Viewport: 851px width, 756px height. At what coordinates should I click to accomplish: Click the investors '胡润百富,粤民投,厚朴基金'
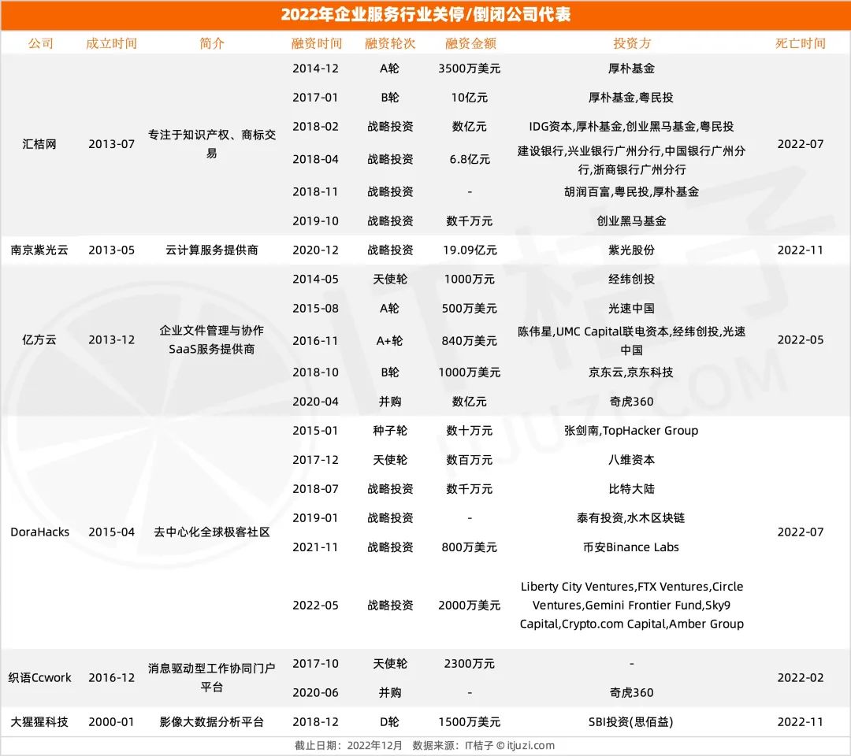click(x=631, y=192)
